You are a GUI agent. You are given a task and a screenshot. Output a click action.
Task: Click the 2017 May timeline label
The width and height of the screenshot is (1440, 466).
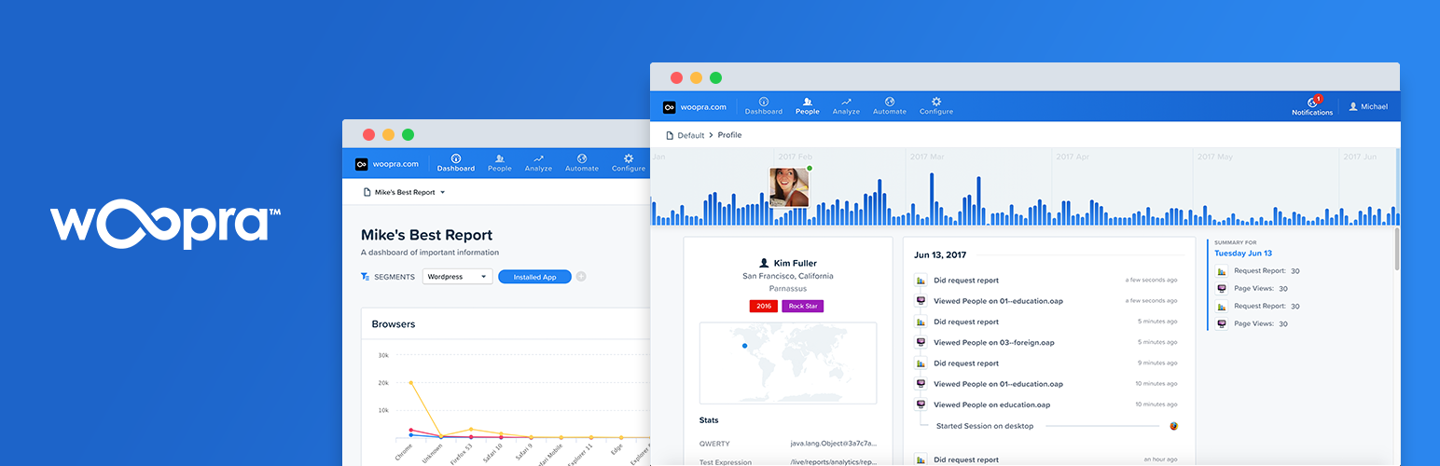coord(1215,157)
